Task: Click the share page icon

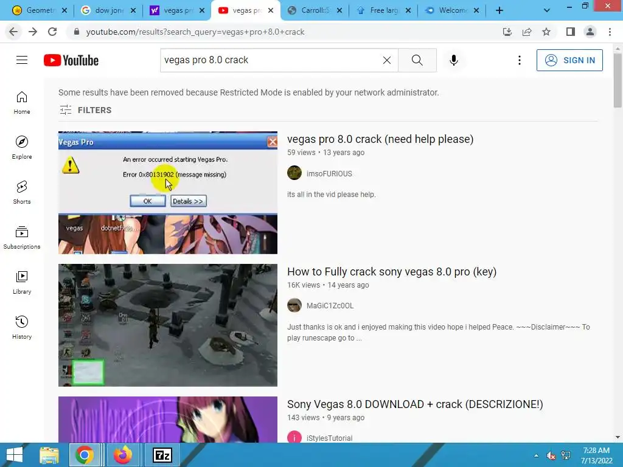Action: point(527,32)
